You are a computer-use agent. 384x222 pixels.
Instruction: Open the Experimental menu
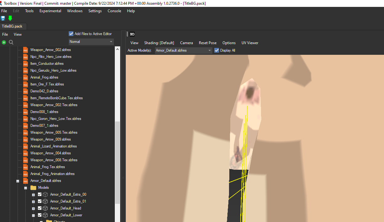(x=50, y=11)
